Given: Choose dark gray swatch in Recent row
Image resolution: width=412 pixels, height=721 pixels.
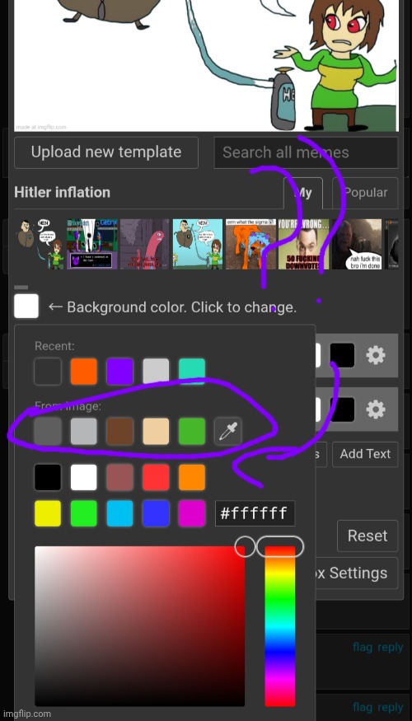Looking at the screenshot, I should point(48,371).
